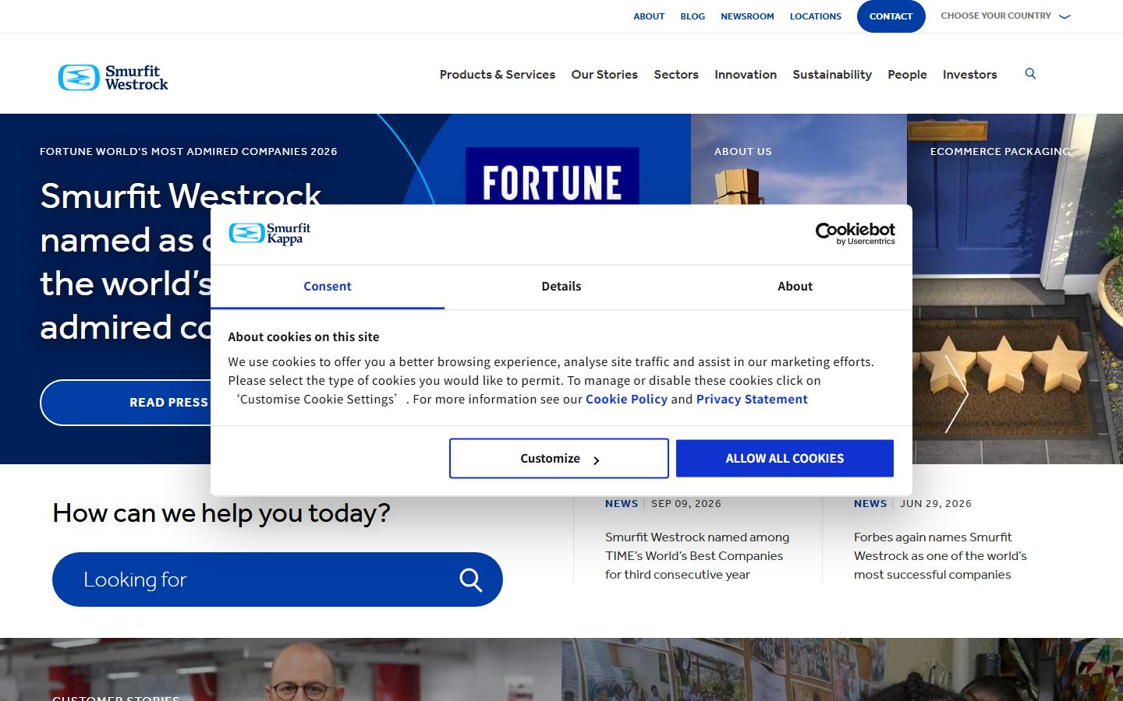The height and width of the screenshot is (701, 1123).
Task: Select the Consent tab
Action: [x=328, y=287]
